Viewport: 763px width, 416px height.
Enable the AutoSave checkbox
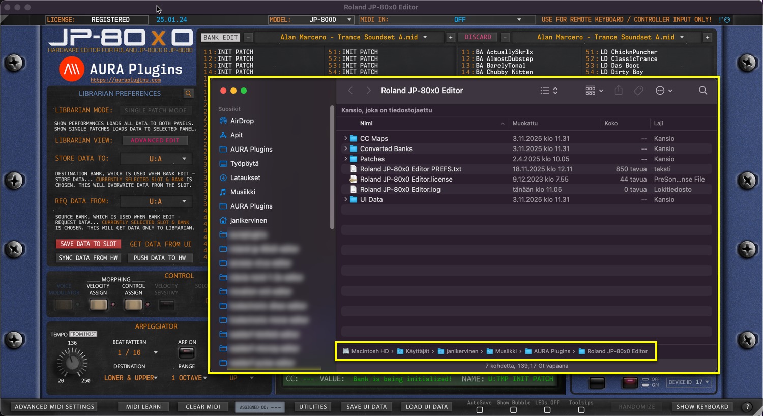(479, 410)
